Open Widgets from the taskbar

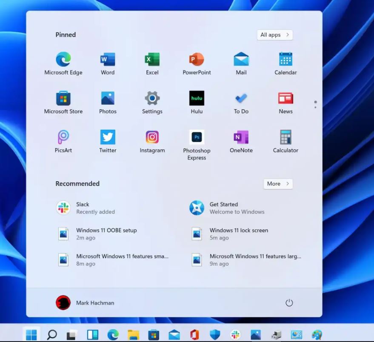[93, 335]
